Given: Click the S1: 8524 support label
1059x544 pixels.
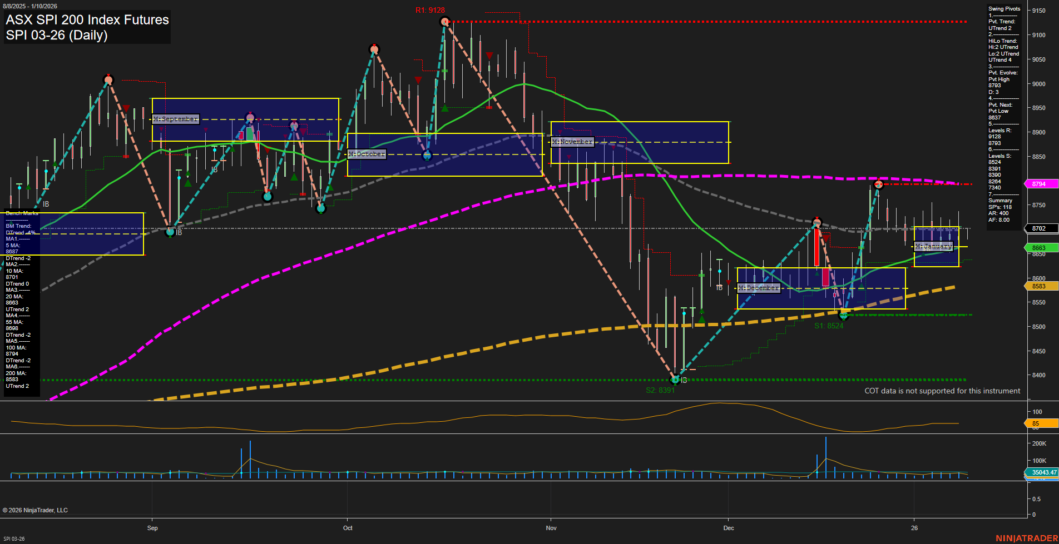Looking at the screenshot, I should pos(828,326).
